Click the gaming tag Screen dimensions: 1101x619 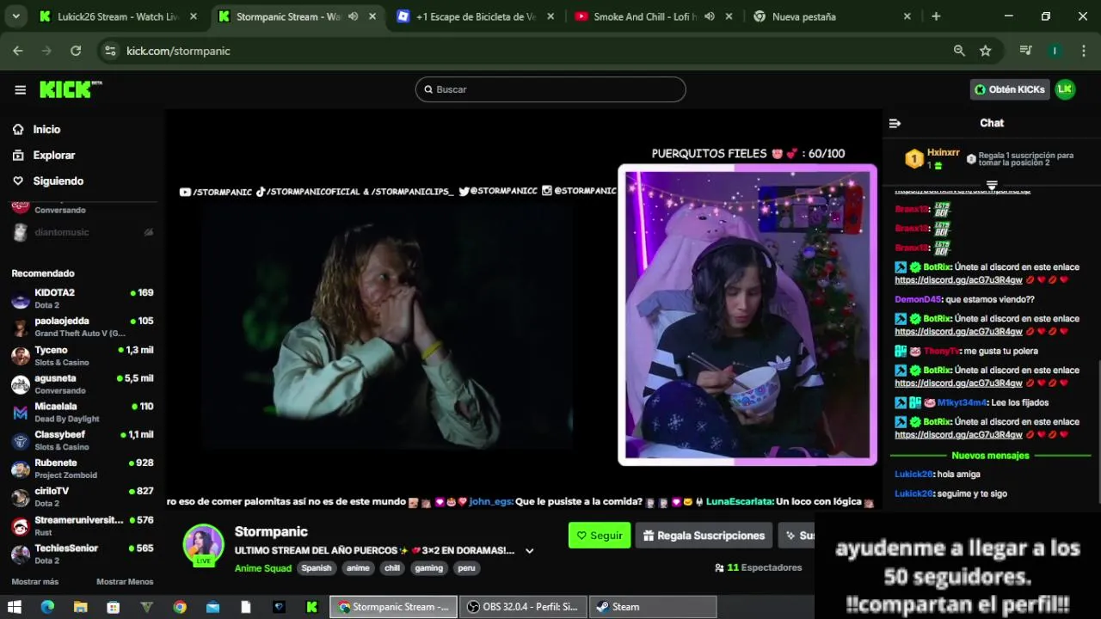428,568
